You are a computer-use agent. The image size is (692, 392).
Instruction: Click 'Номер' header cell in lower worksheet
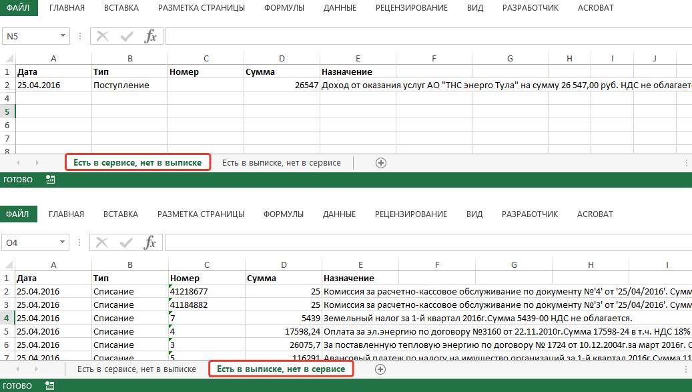point(207,278)
